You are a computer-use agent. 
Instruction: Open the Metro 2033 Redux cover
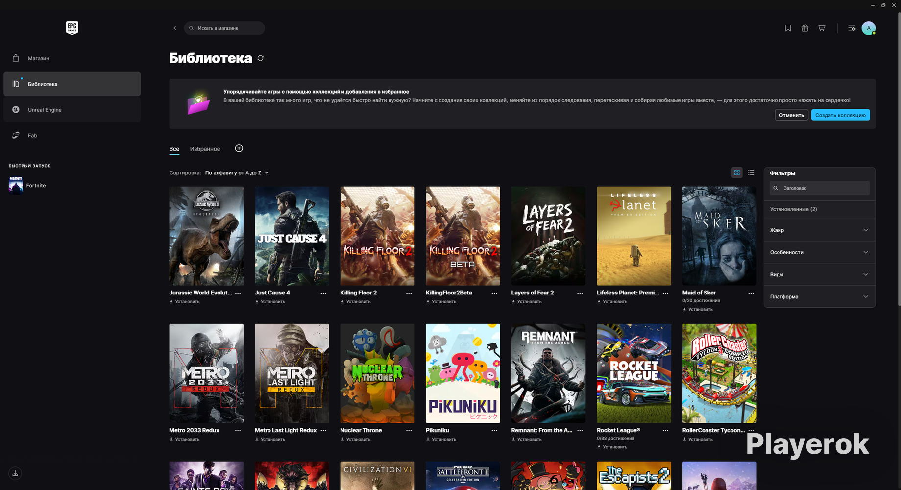click(x=206, y=373)
